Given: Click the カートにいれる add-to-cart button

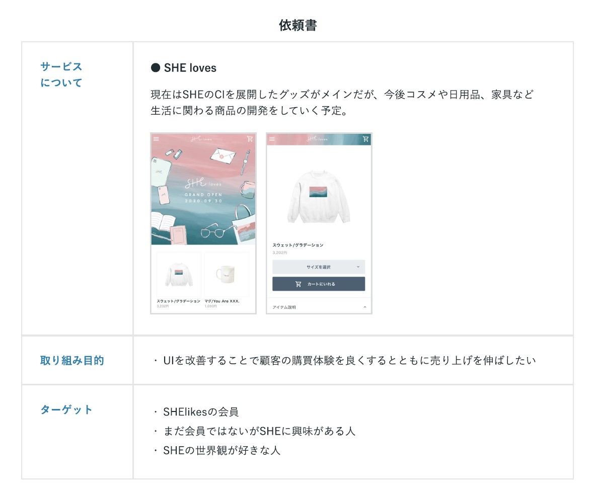Looking at the screenshot, I should click(319, 284).
